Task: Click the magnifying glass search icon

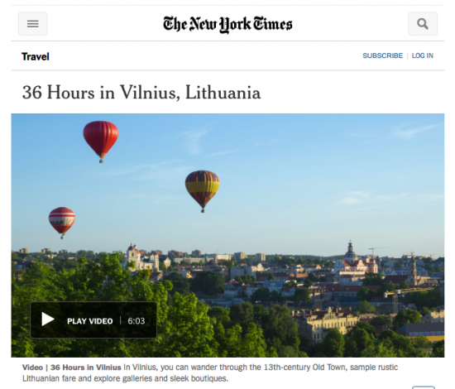Action: click(423, 23)
